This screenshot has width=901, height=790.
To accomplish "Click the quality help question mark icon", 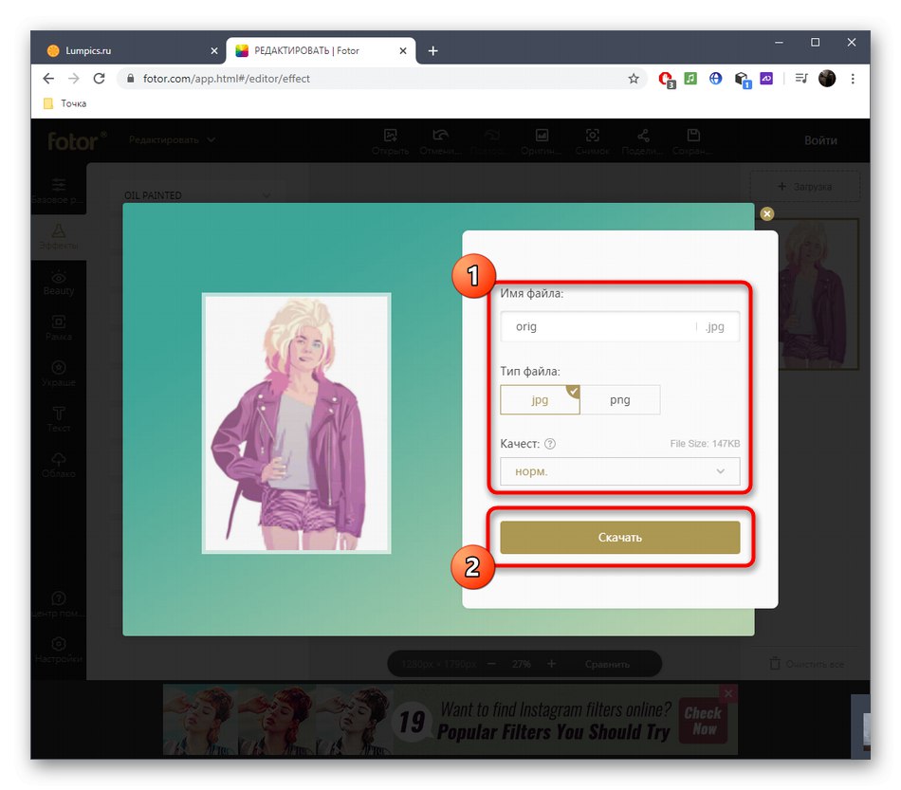I will click(x=550, y=444).
